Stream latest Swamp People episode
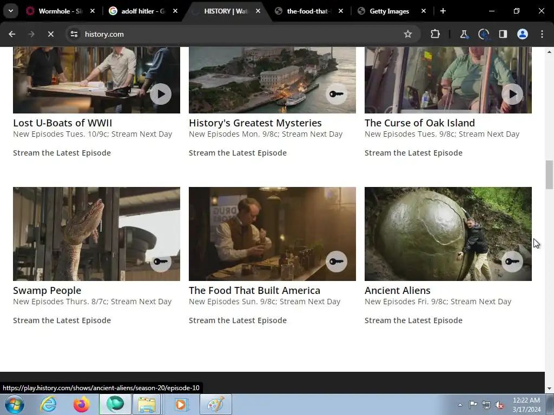This screenshot has height=415, width=554. 62,320
